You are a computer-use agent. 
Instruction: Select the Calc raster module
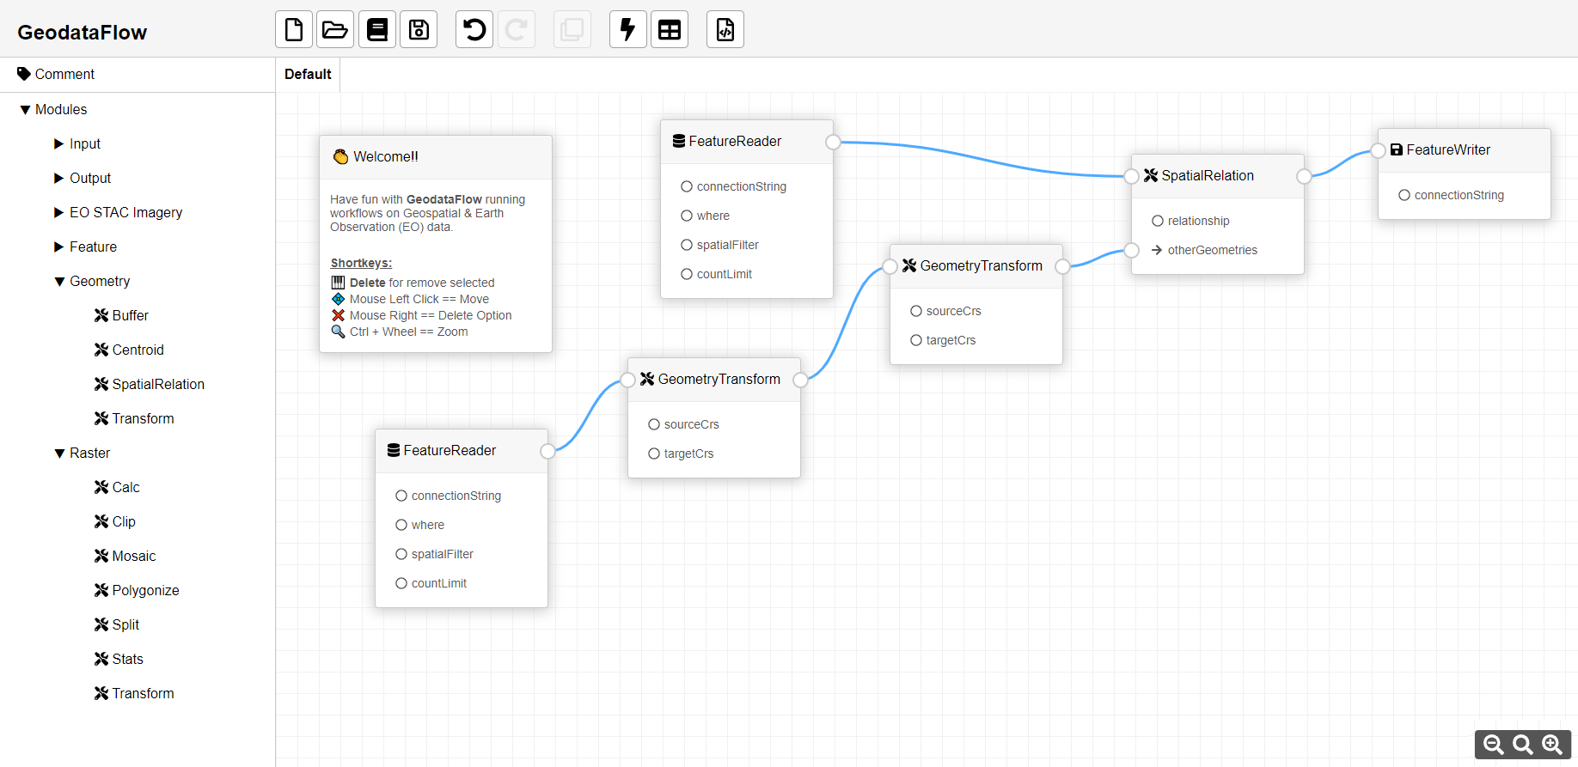coord(117,487)
